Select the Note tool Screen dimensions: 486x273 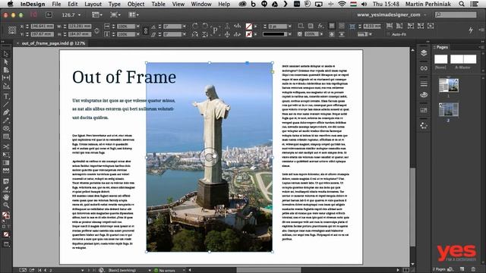click(6, 181)
